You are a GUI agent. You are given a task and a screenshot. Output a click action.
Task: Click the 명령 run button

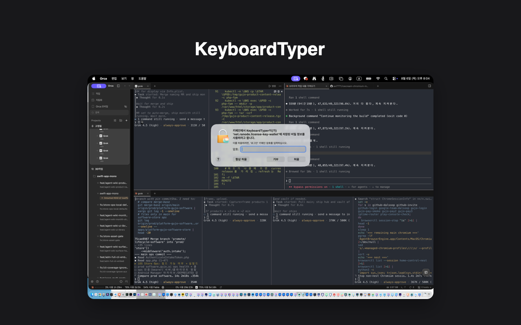(272, 86)
